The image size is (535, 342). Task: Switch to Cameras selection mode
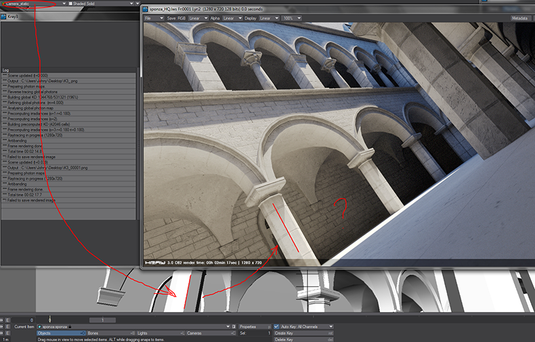[209, 333]
